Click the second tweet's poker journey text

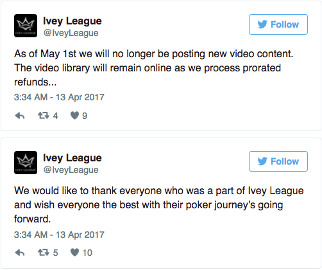pos(159,205)
